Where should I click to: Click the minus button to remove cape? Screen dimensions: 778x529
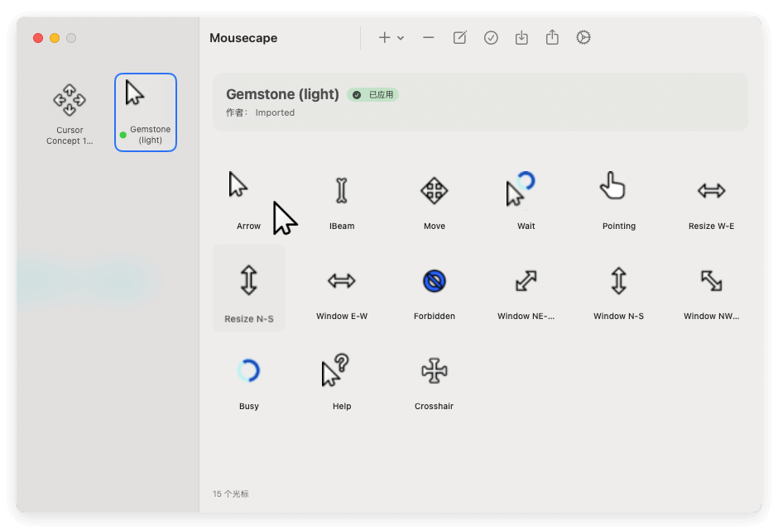click(x=428, y=38)
